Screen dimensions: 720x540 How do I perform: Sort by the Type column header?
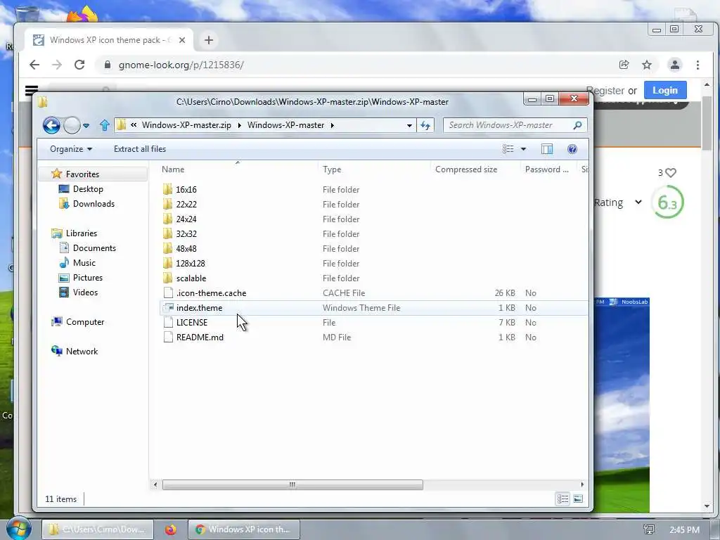(374, 169)
